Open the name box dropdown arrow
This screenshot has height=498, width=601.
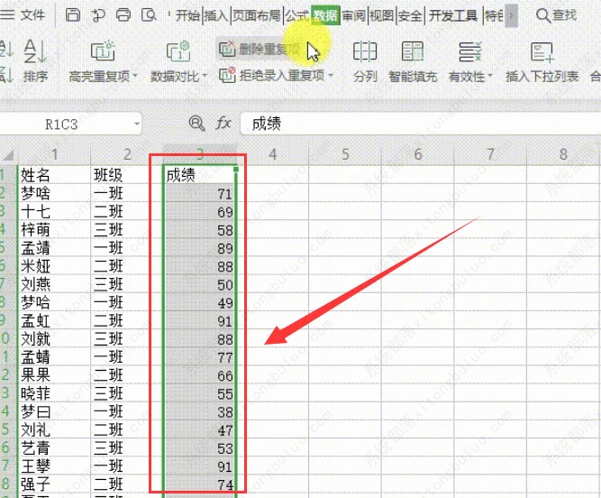[136, 124]
